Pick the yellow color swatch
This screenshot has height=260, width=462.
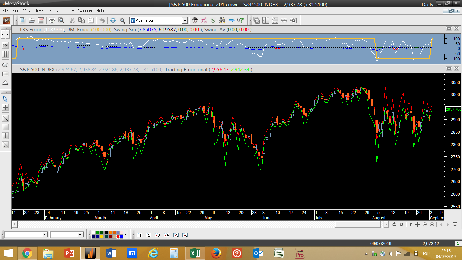(102, 237)
